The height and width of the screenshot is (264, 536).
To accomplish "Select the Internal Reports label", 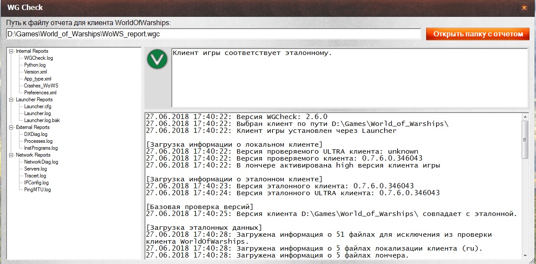I will [x=32, y=51].
